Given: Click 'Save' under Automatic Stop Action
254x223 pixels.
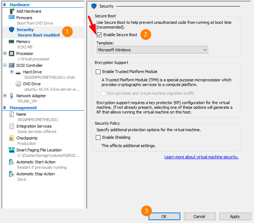Looking at the screenshot, I should point(22,179).
